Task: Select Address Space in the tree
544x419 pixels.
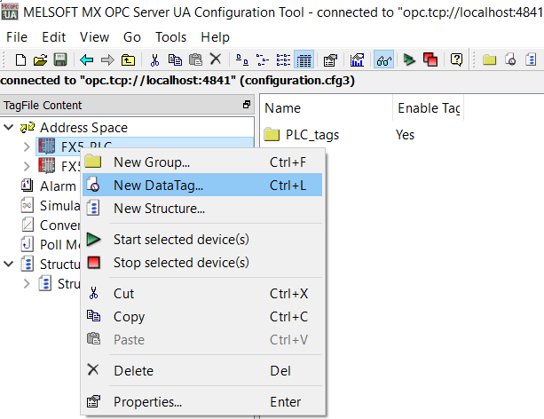Action: tap(83, 128)
